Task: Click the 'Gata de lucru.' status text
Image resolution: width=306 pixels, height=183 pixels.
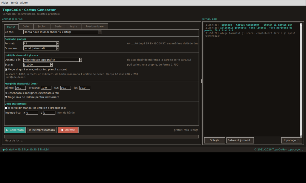Action: [14, 141]
